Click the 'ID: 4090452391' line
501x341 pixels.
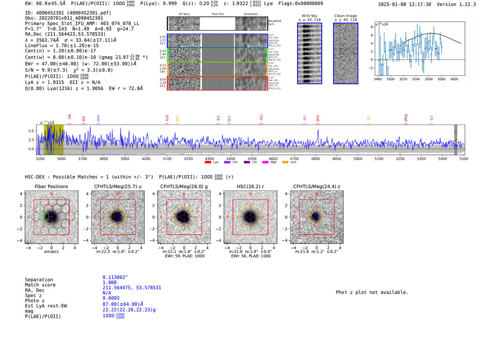tap(68, 13)
